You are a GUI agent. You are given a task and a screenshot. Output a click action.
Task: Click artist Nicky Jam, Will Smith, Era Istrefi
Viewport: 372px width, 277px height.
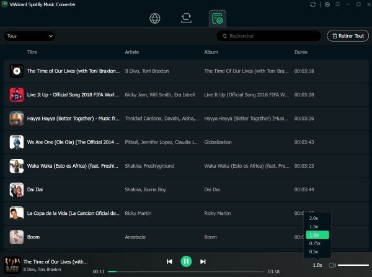coord(160,95)
